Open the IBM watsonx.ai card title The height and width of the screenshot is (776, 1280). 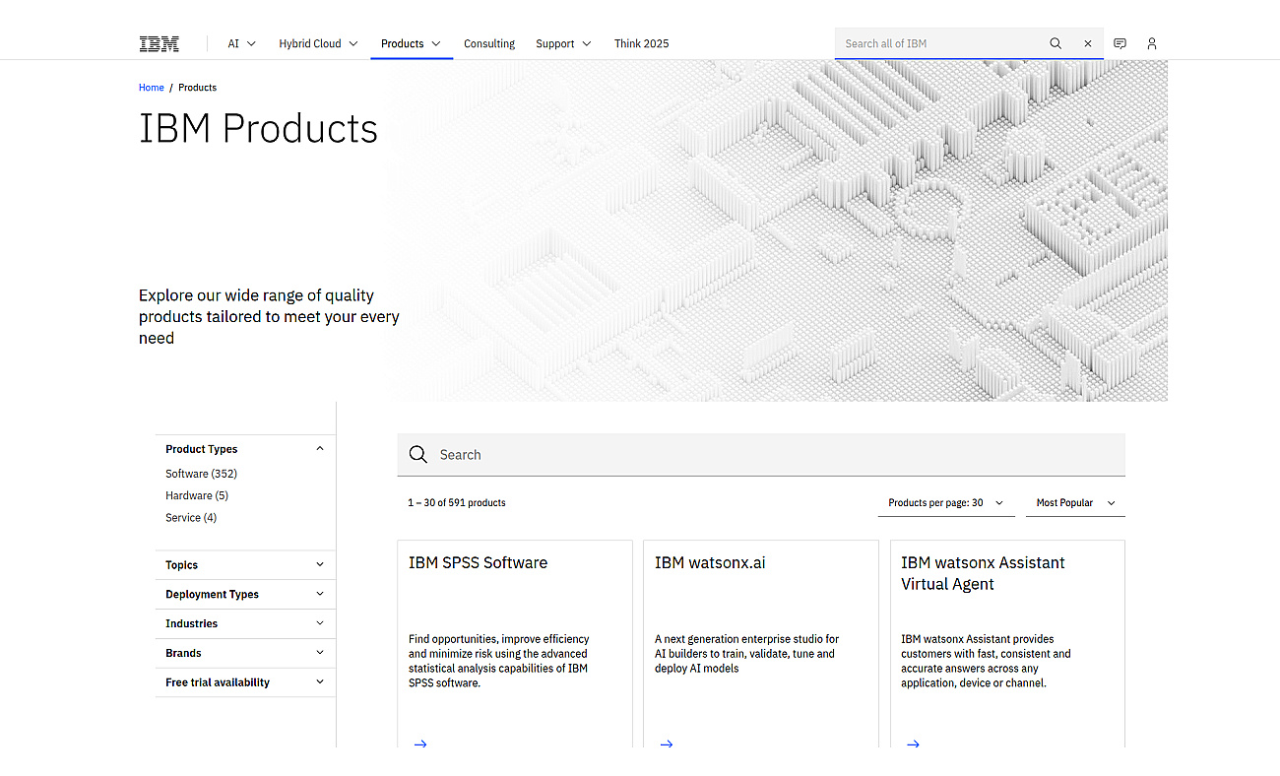(710, 563)
